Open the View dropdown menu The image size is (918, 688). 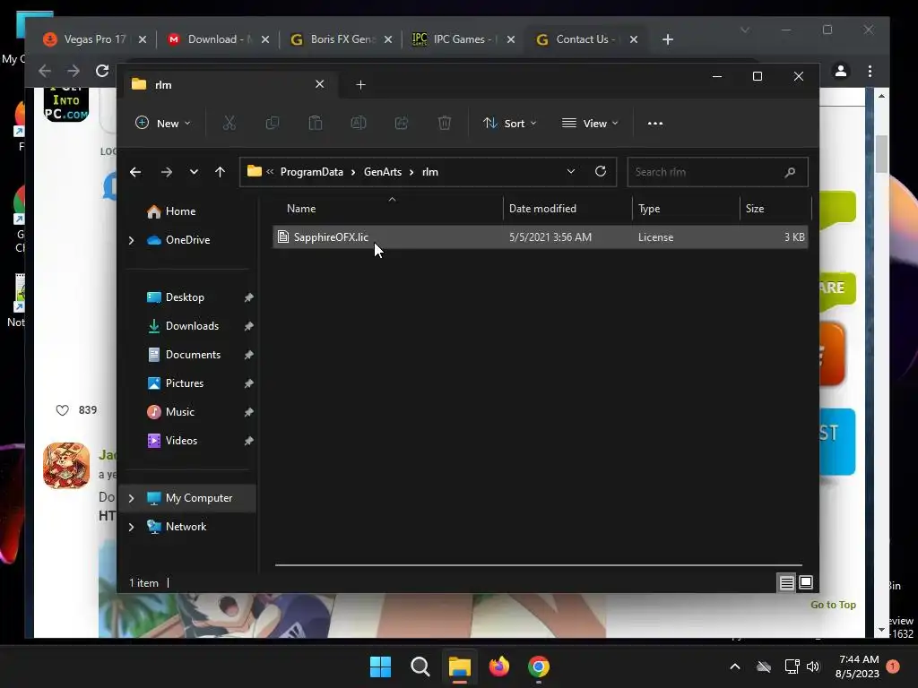pyautogui.click(x=590, y=124)
